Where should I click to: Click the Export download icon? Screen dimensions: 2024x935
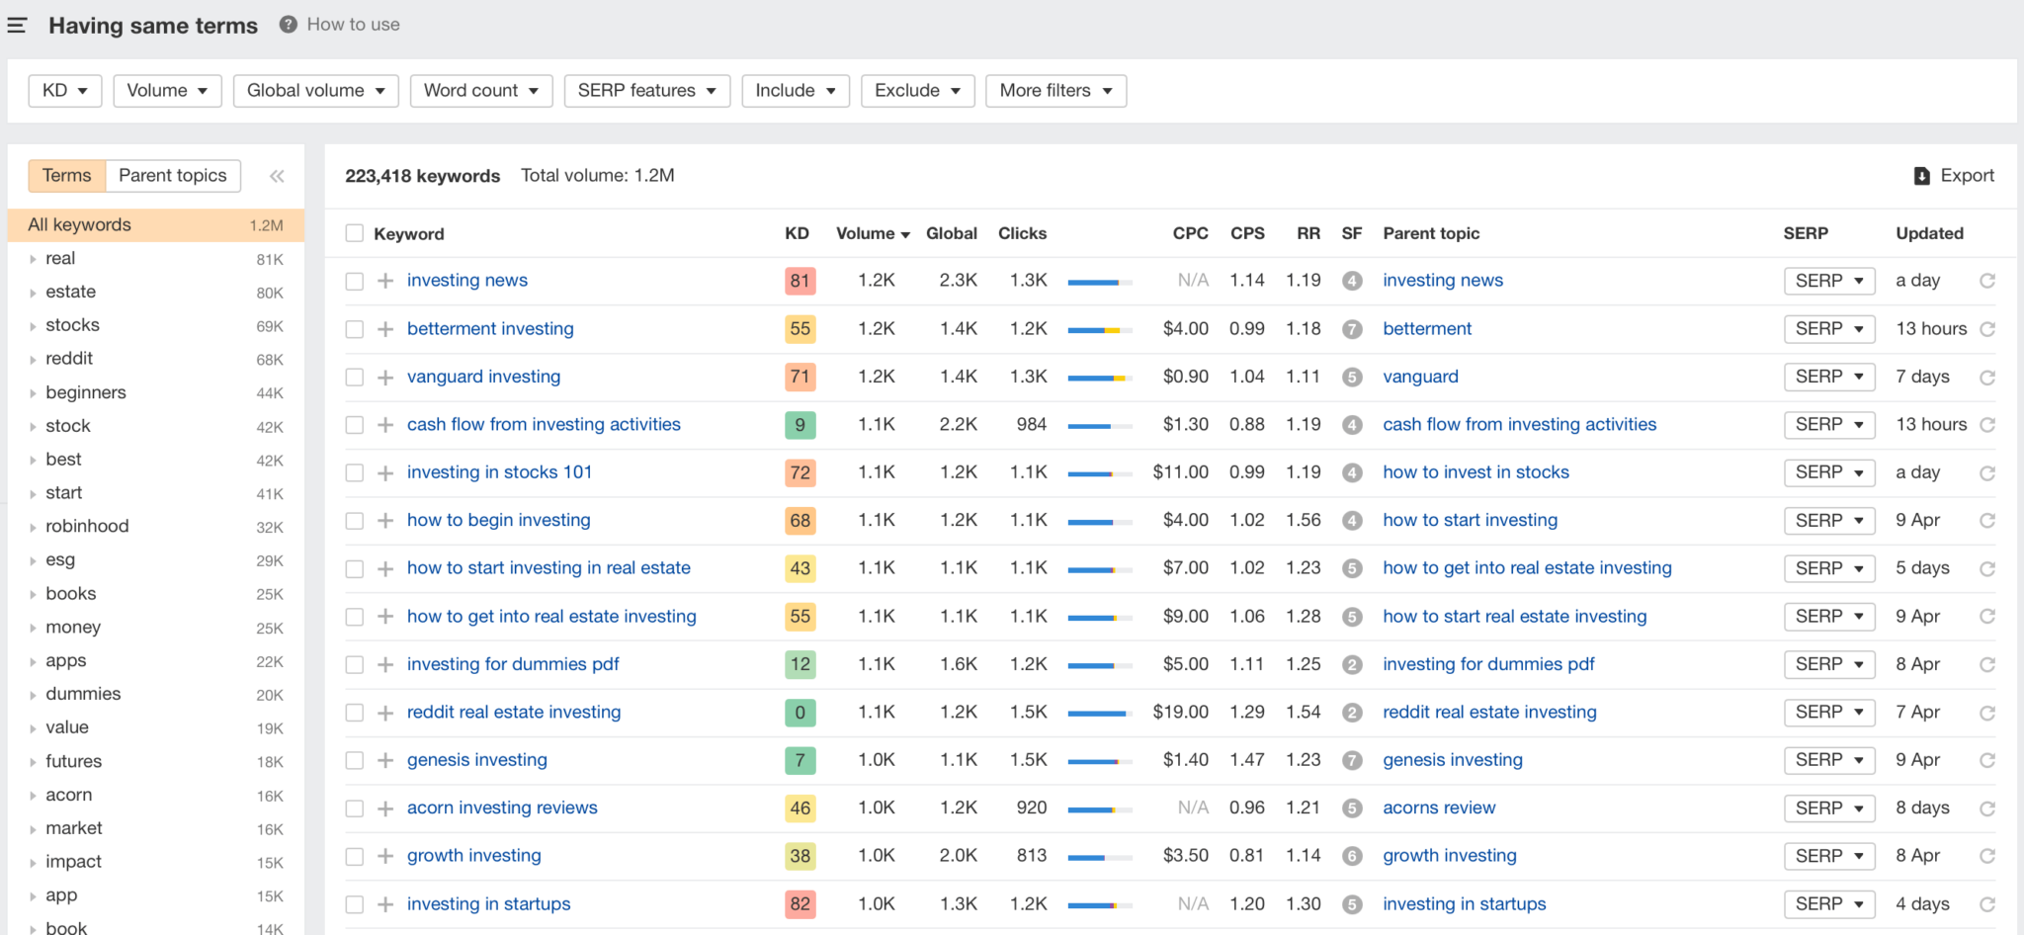point(1921,176)
